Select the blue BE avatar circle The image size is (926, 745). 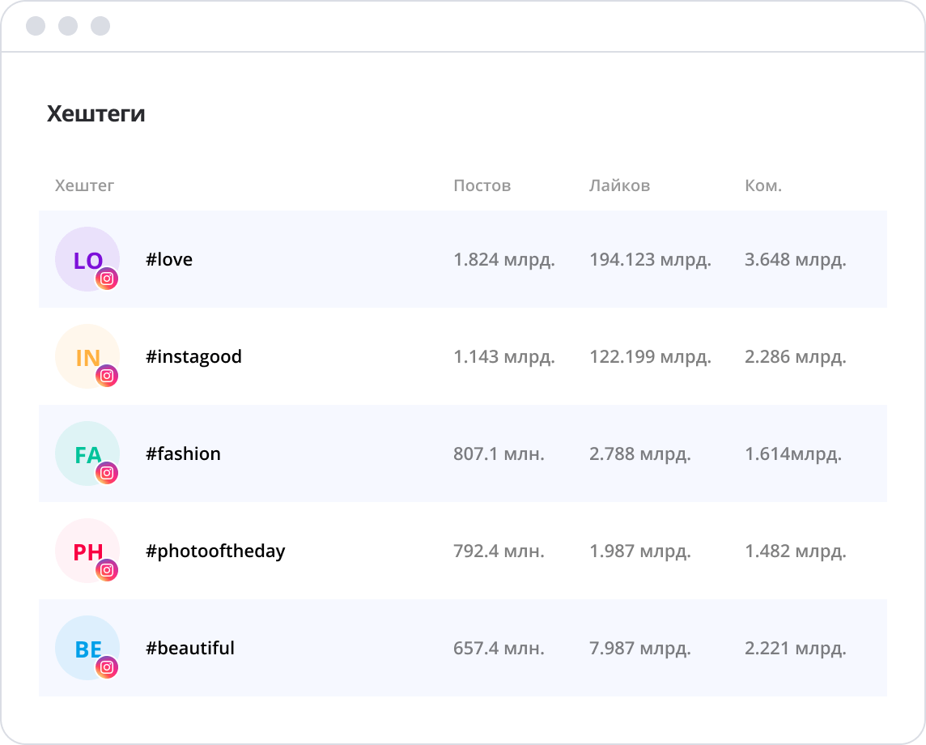click(x=83, y=644)
